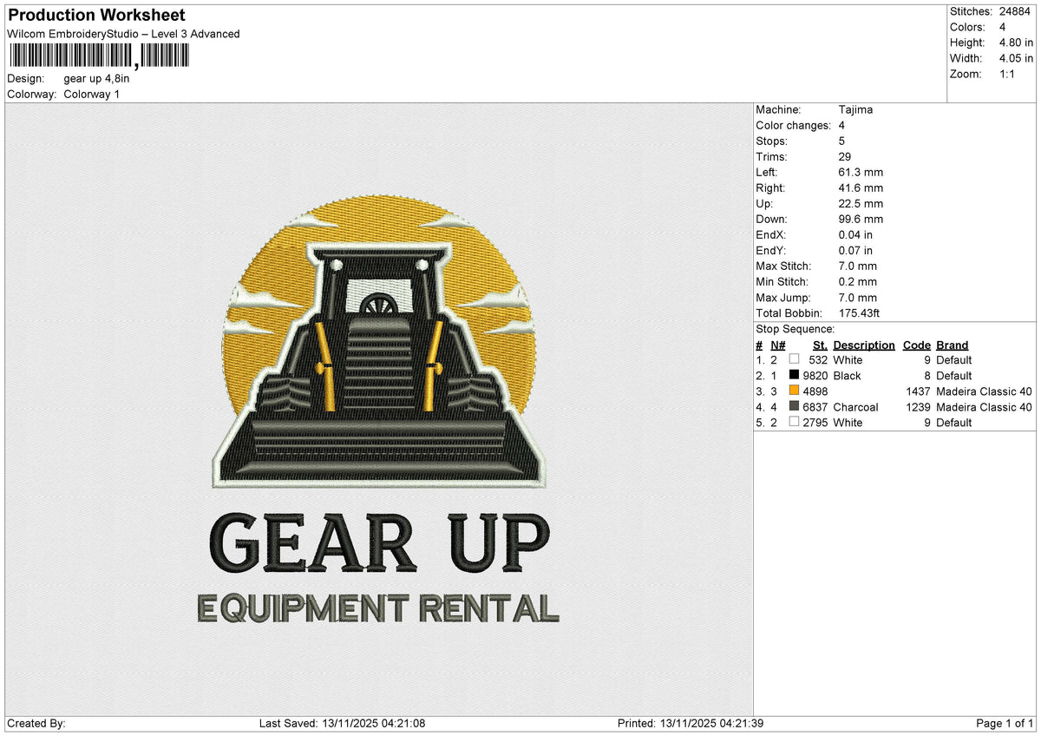
Task: Select the '6837' stitch count
Action: [x=815, y=406]
